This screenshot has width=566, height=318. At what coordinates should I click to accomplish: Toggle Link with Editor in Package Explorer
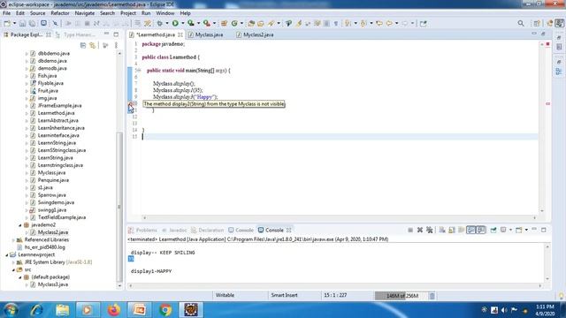click(x=92, y=45)
